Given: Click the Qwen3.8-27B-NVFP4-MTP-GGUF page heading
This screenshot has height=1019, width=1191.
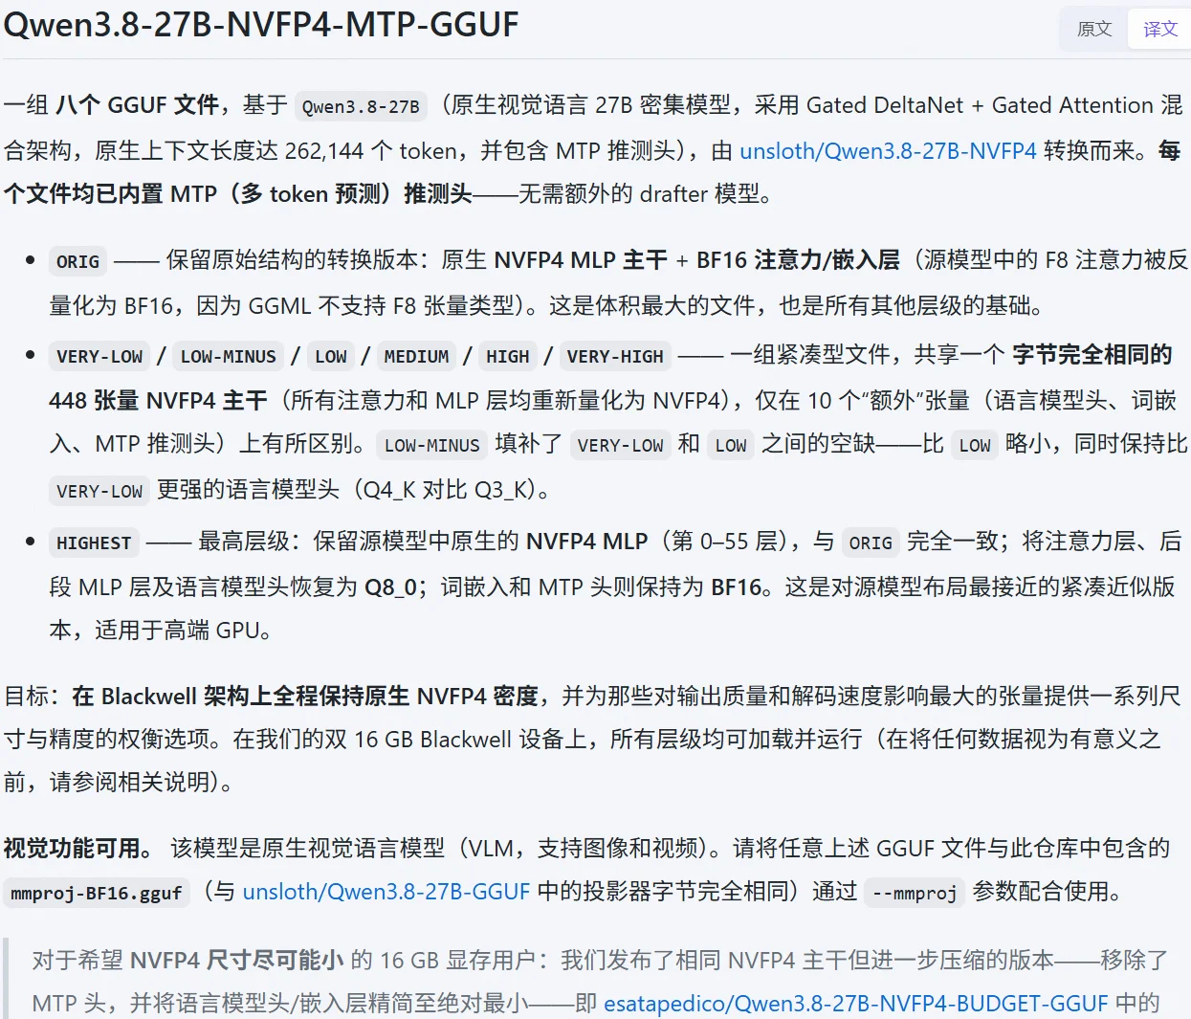Looking at the screenshot, I should pyautogui.click(x=261, y=25).
